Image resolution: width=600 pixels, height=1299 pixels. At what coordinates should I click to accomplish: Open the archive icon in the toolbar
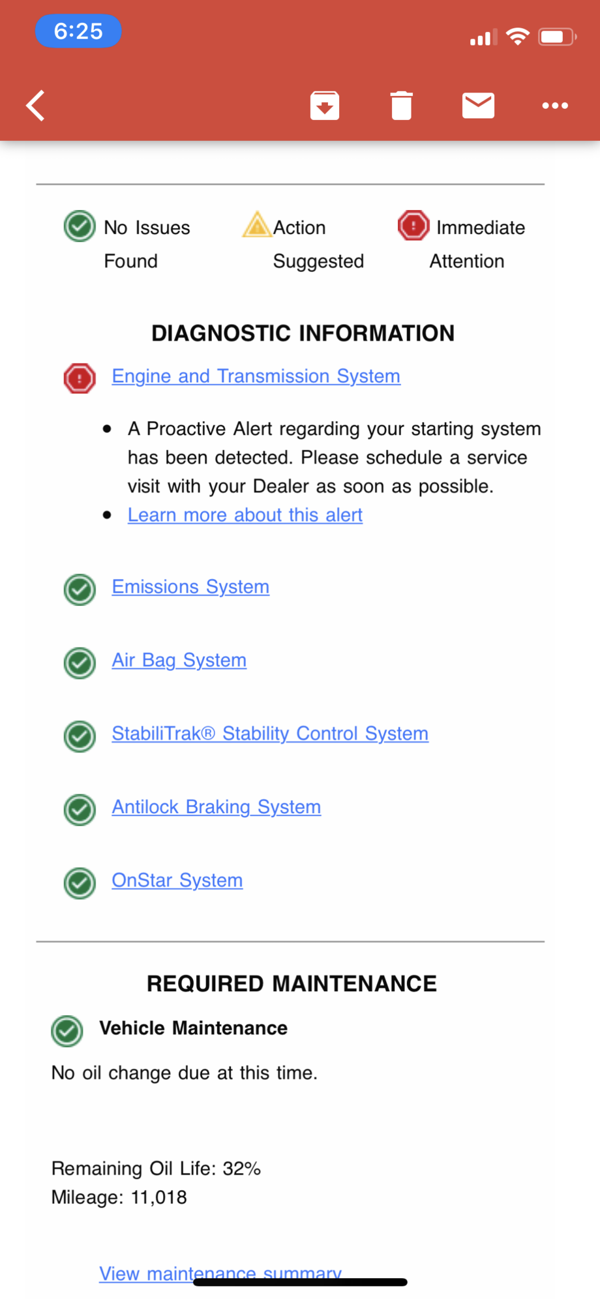pos(324,105)
